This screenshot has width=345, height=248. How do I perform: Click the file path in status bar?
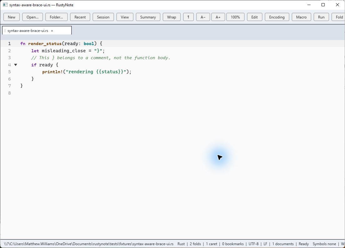[89, 244]
